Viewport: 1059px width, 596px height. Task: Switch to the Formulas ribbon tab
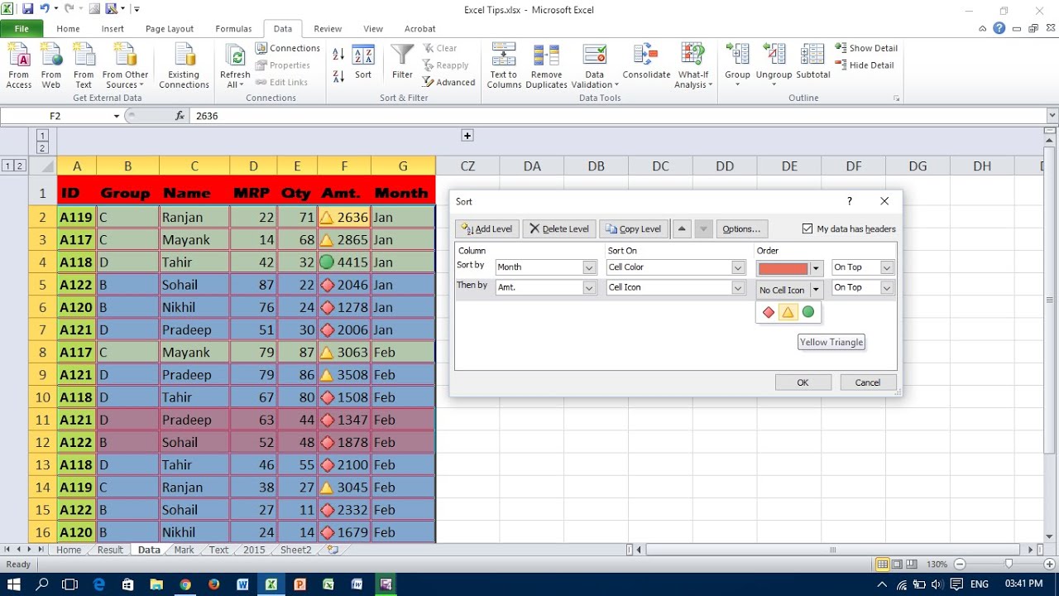point(233,28)
